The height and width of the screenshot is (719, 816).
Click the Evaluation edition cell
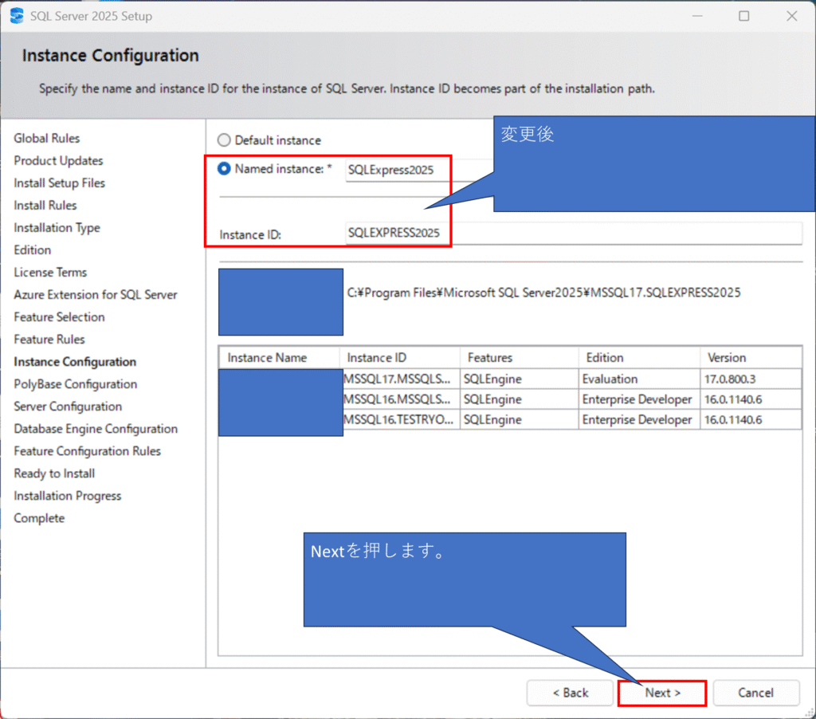click(x=639, y=379)
